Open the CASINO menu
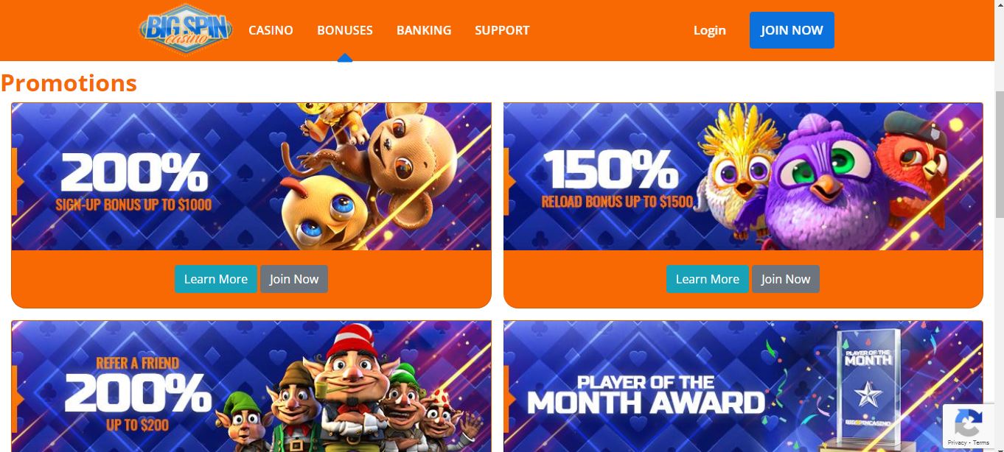1004x452 pixels. (271, 30)
